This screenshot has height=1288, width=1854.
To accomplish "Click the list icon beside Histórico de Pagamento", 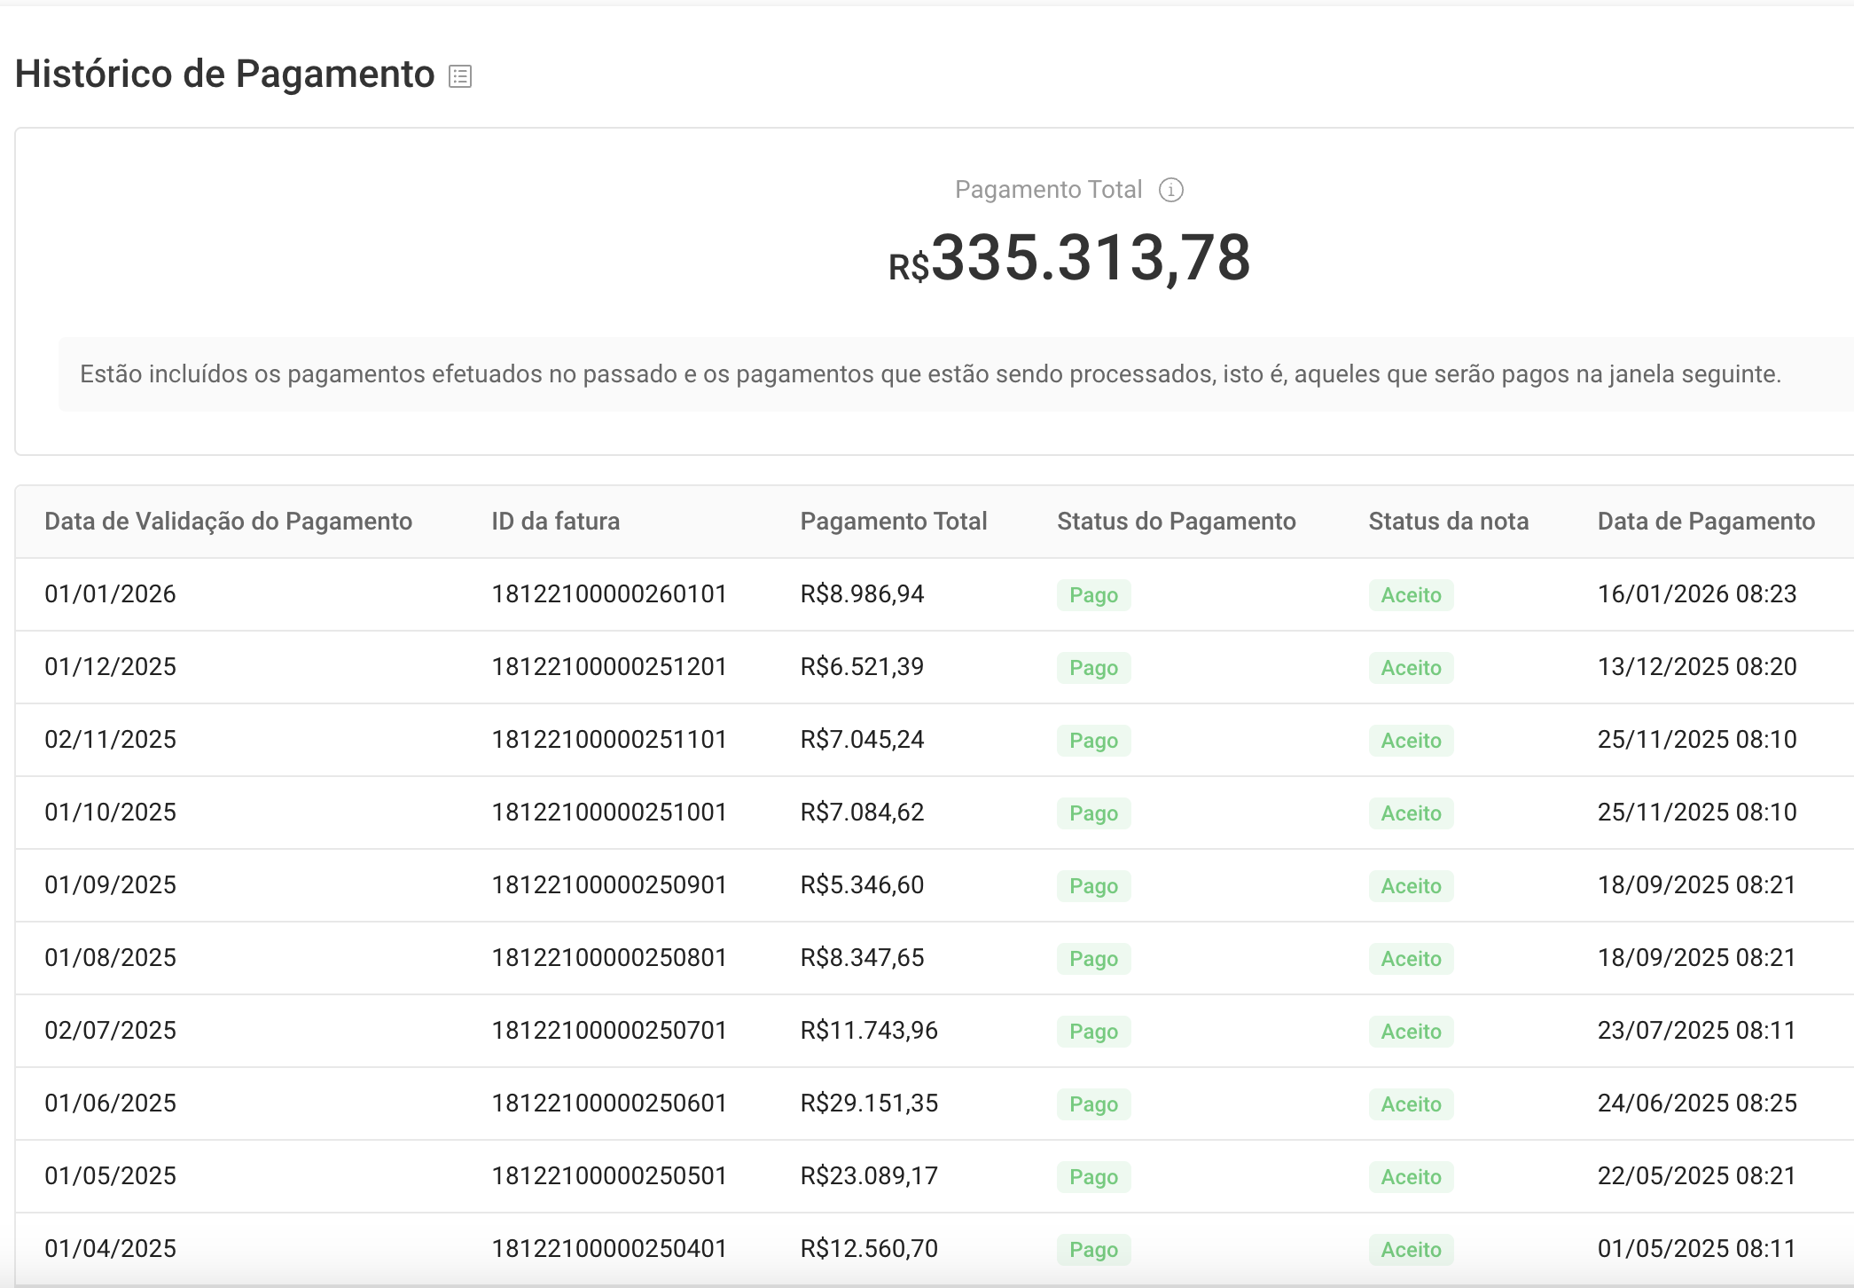I will 460,76.
